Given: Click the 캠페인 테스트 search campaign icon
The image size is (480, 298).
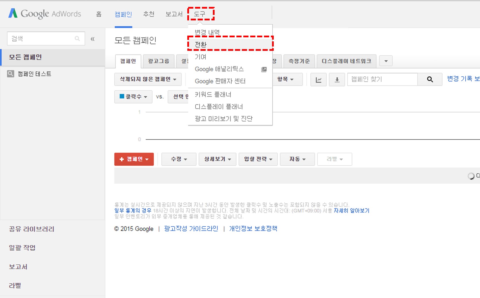Looking at the screenshot, I should pos(11,74).
